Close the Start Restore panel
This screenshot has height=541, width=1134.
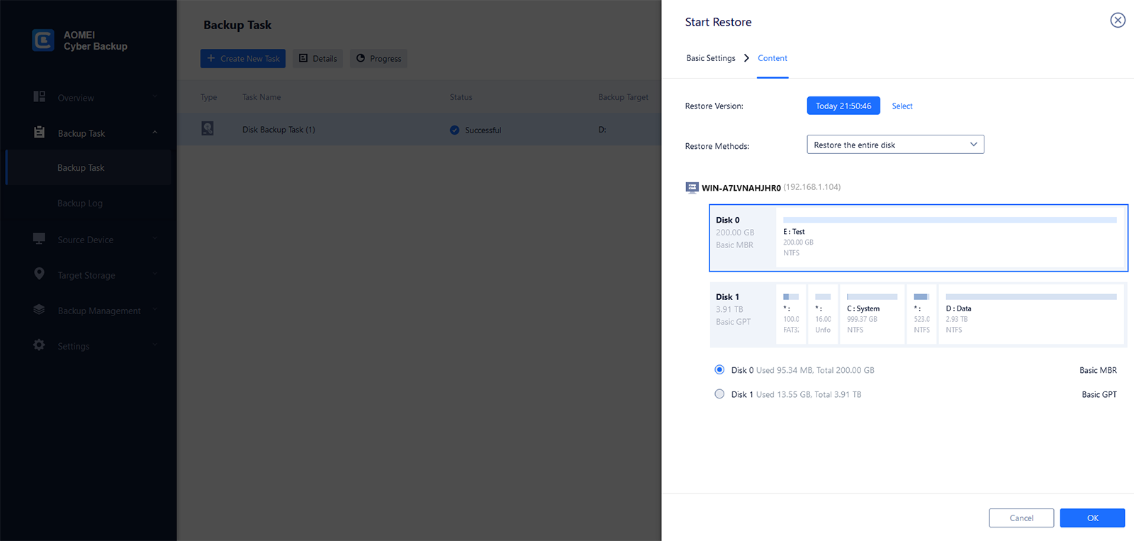(x=1118, y=21)
